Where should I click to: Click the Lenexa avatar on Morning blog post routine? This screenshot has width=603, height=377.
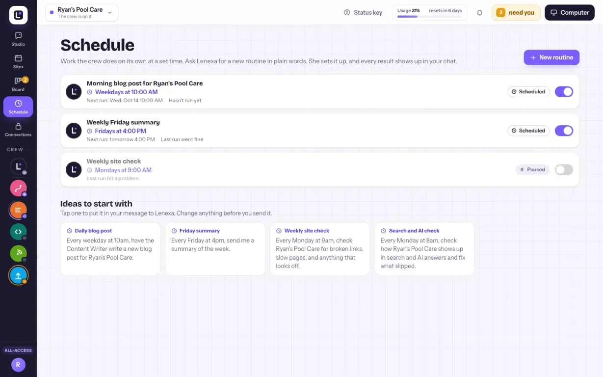pos(74,92)
